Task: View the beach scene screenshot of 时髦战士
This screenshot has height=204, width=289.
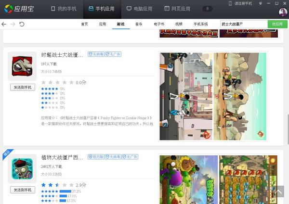Action: [240, 97]
